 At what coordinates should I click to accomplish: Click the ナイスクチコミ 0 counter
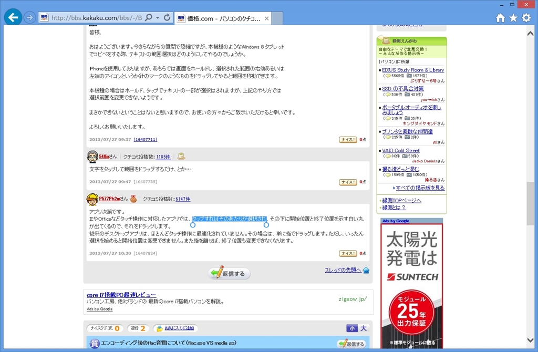[105, 328]
